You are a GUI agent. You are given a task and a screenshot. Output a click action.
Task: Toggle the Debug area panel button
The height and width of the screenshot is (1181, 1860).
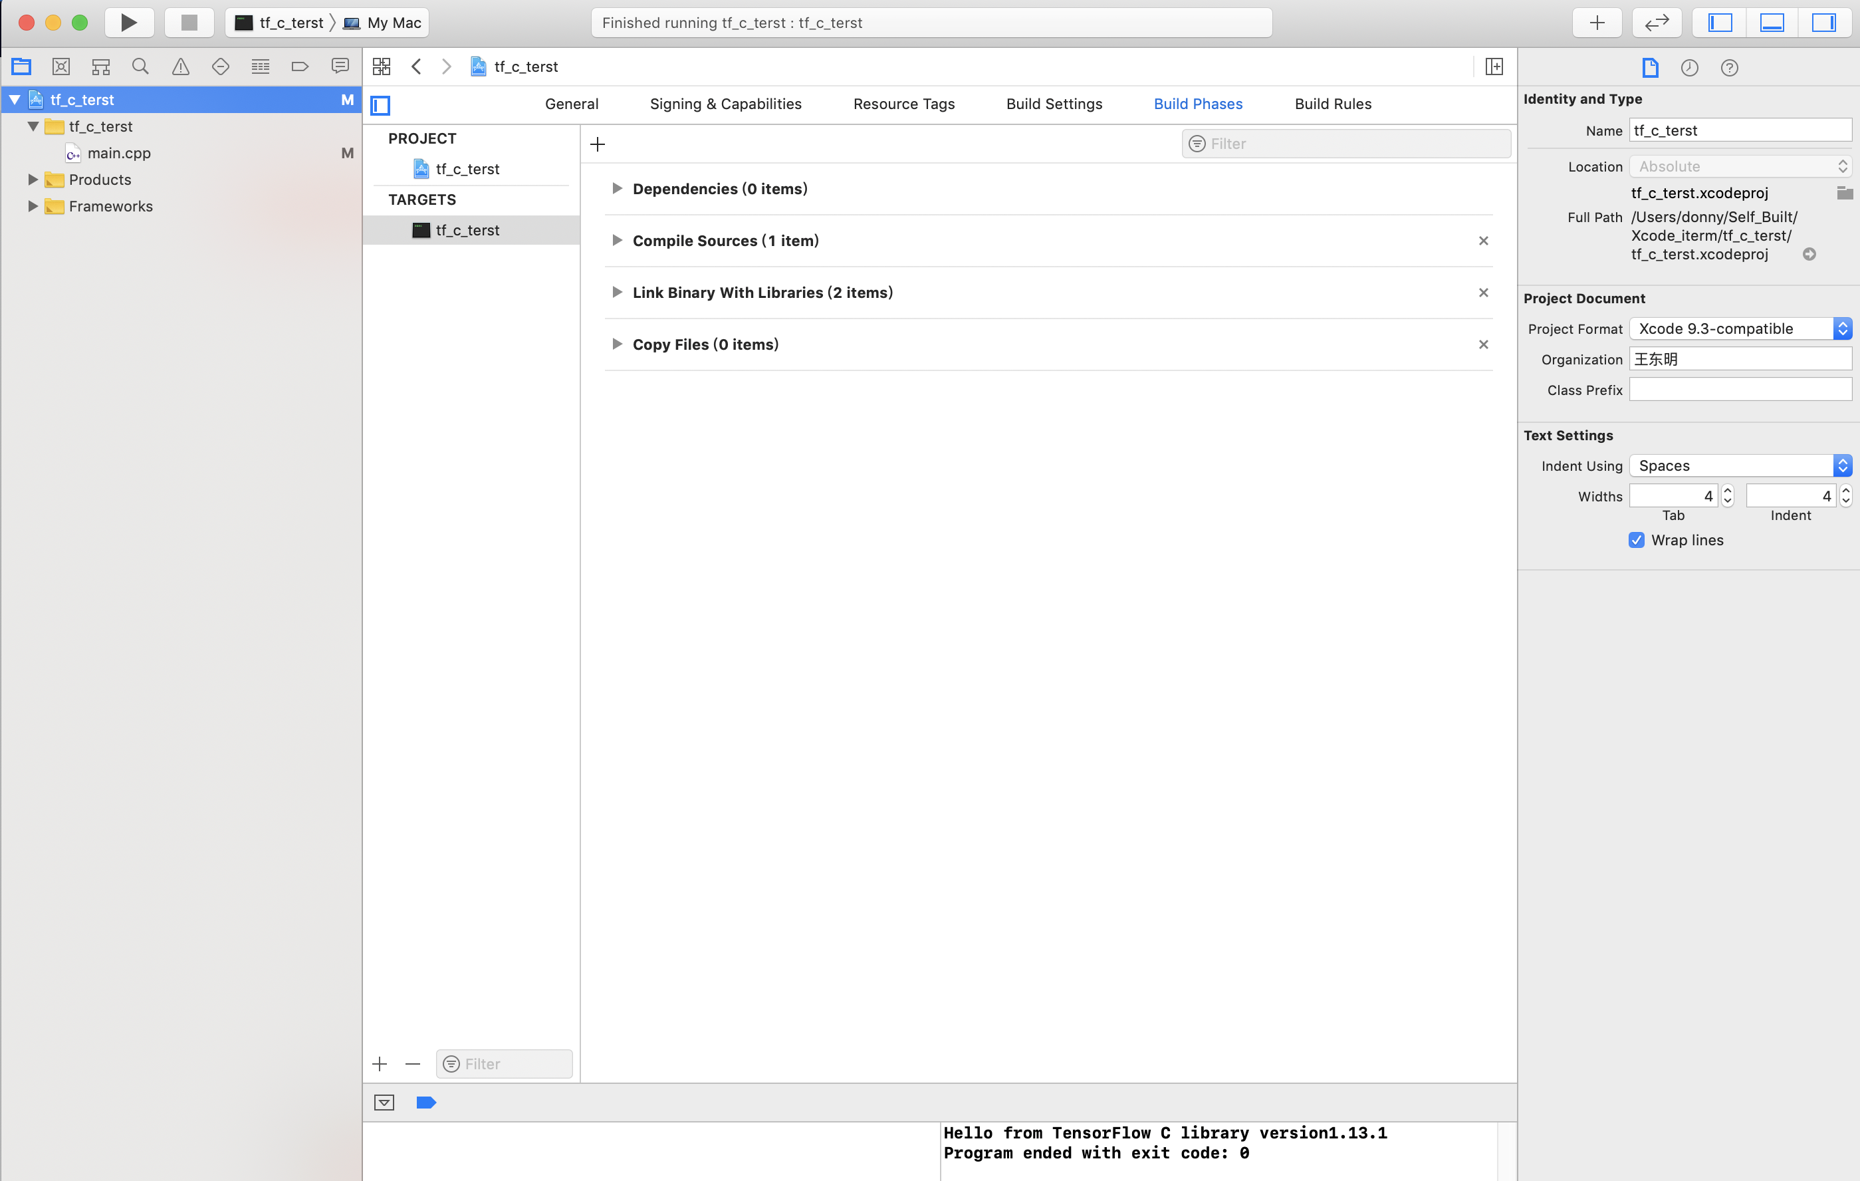click(x=1771, y=23)
